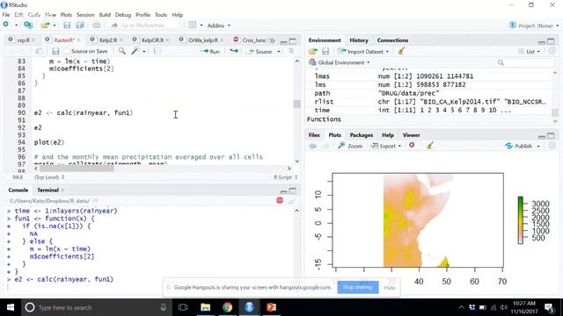Viewport: 563px width, 316px height.
Task: Clear environment objects with broom icon
Action: [x=401, y=51]
